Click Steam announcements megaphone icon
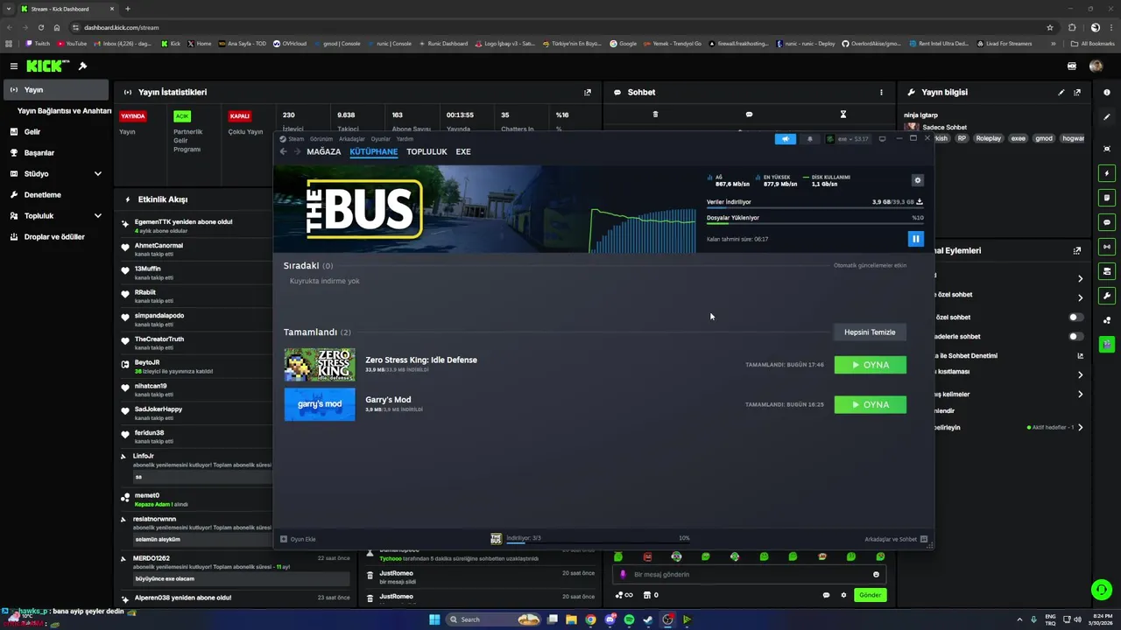Viewport: 1121px width, 630px height. [785, 138]
